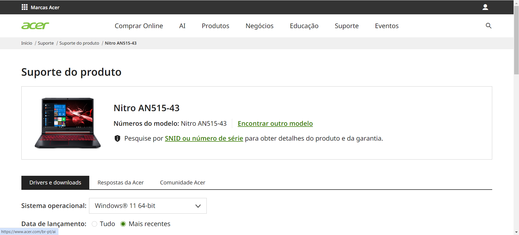Open the Produtos menu
This screenshot has width=519, height=235.
pyautogui.click(x=215, y=26)
